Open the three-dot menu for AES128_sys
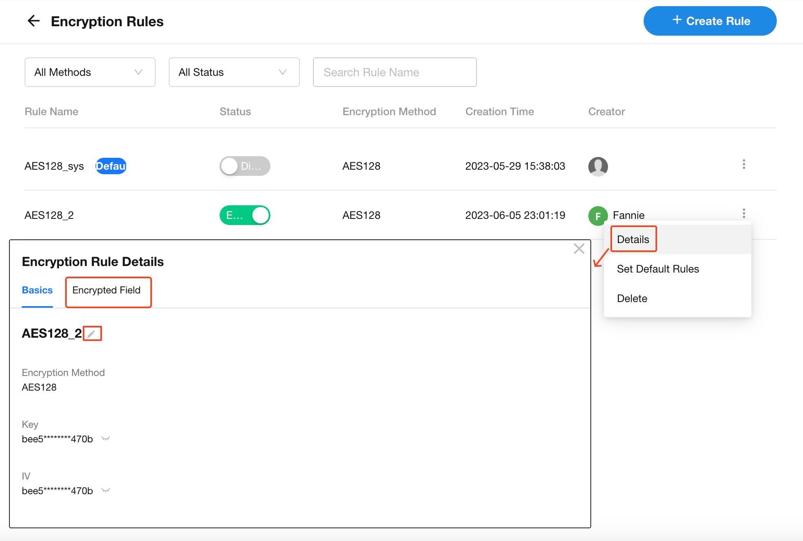803x541 pixels. pyautogui.click(x=744, y=165)
